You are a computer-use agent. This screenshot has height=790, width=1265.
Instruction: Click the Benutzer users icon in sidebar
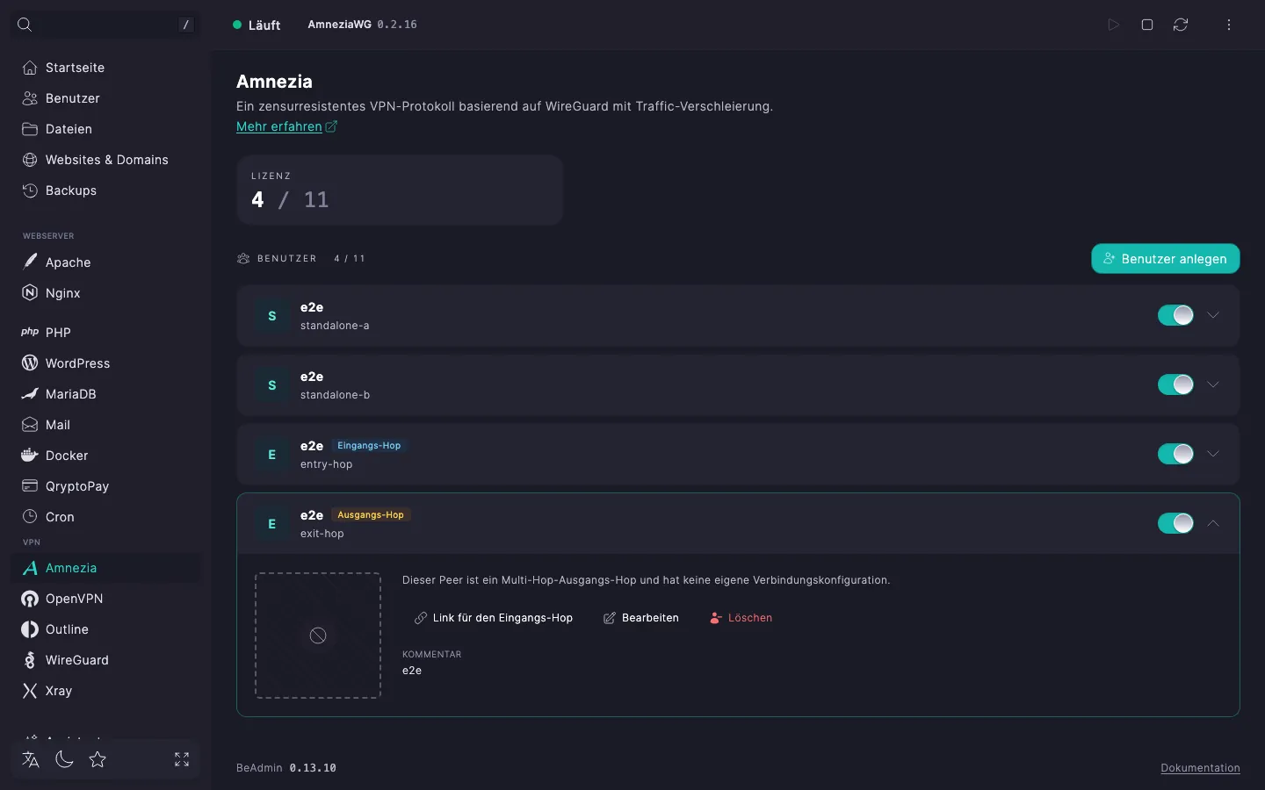point(30,98)
